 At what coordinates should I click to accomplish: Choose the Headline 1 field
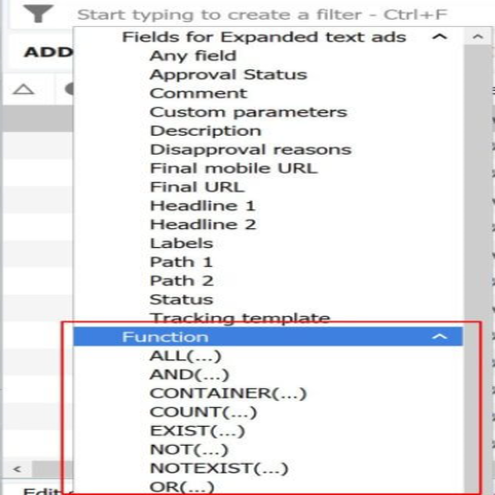click(x=203, y=206)
